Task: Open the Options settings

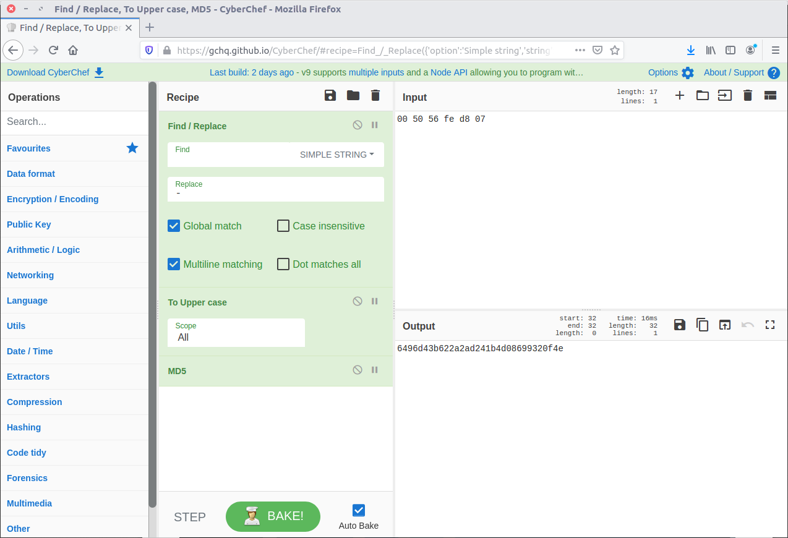Action: (670, 72)
